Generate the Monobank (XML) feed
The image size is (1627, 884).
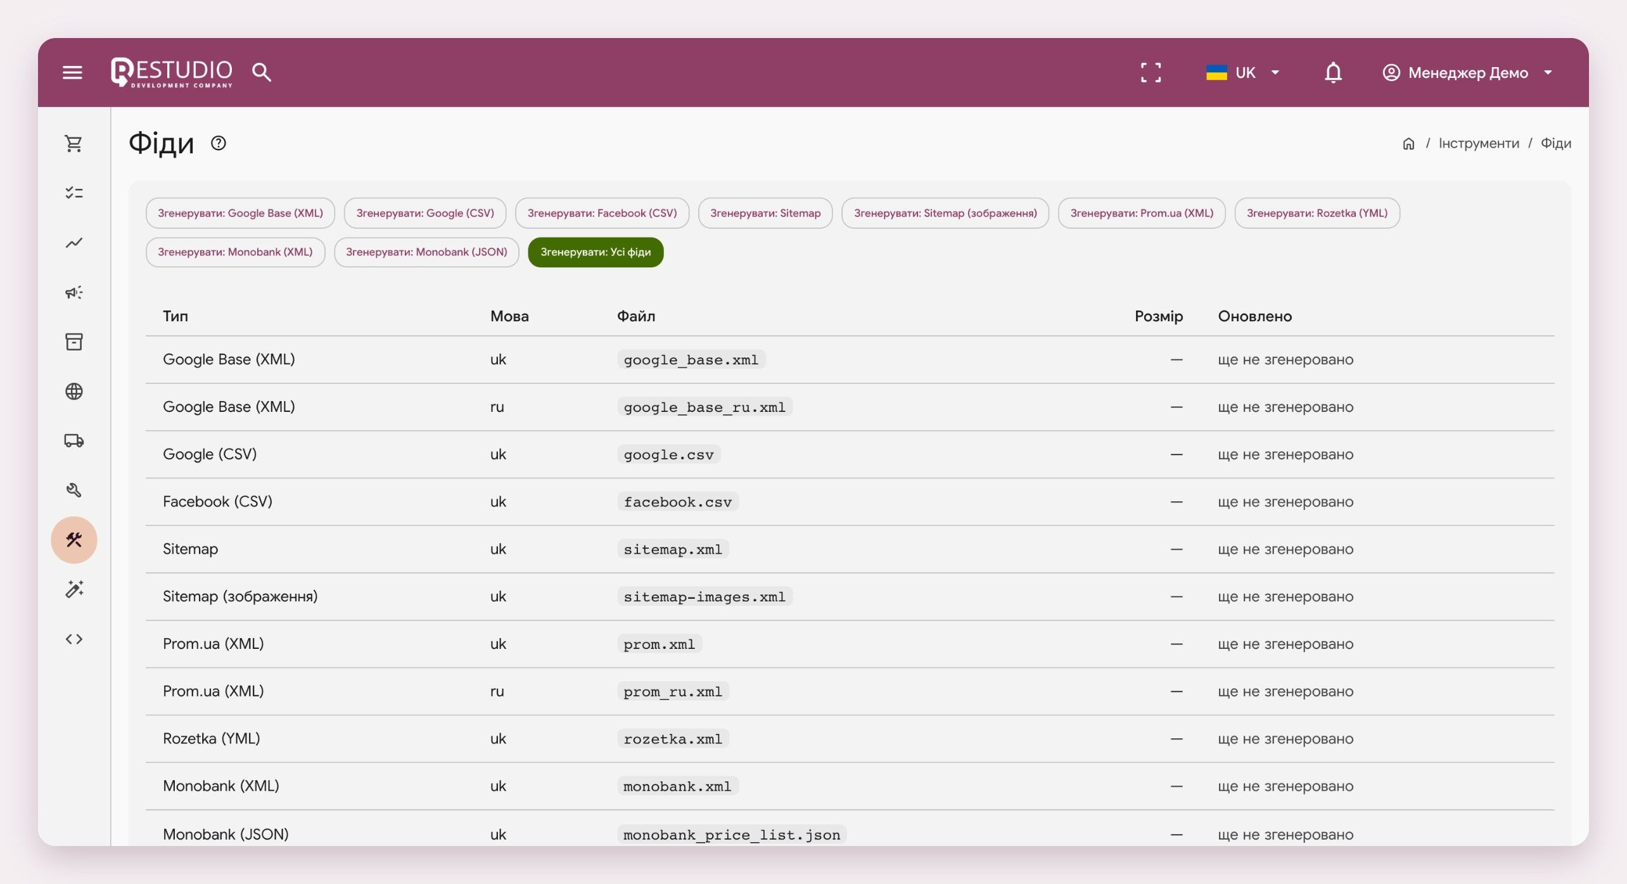(235, 252)
